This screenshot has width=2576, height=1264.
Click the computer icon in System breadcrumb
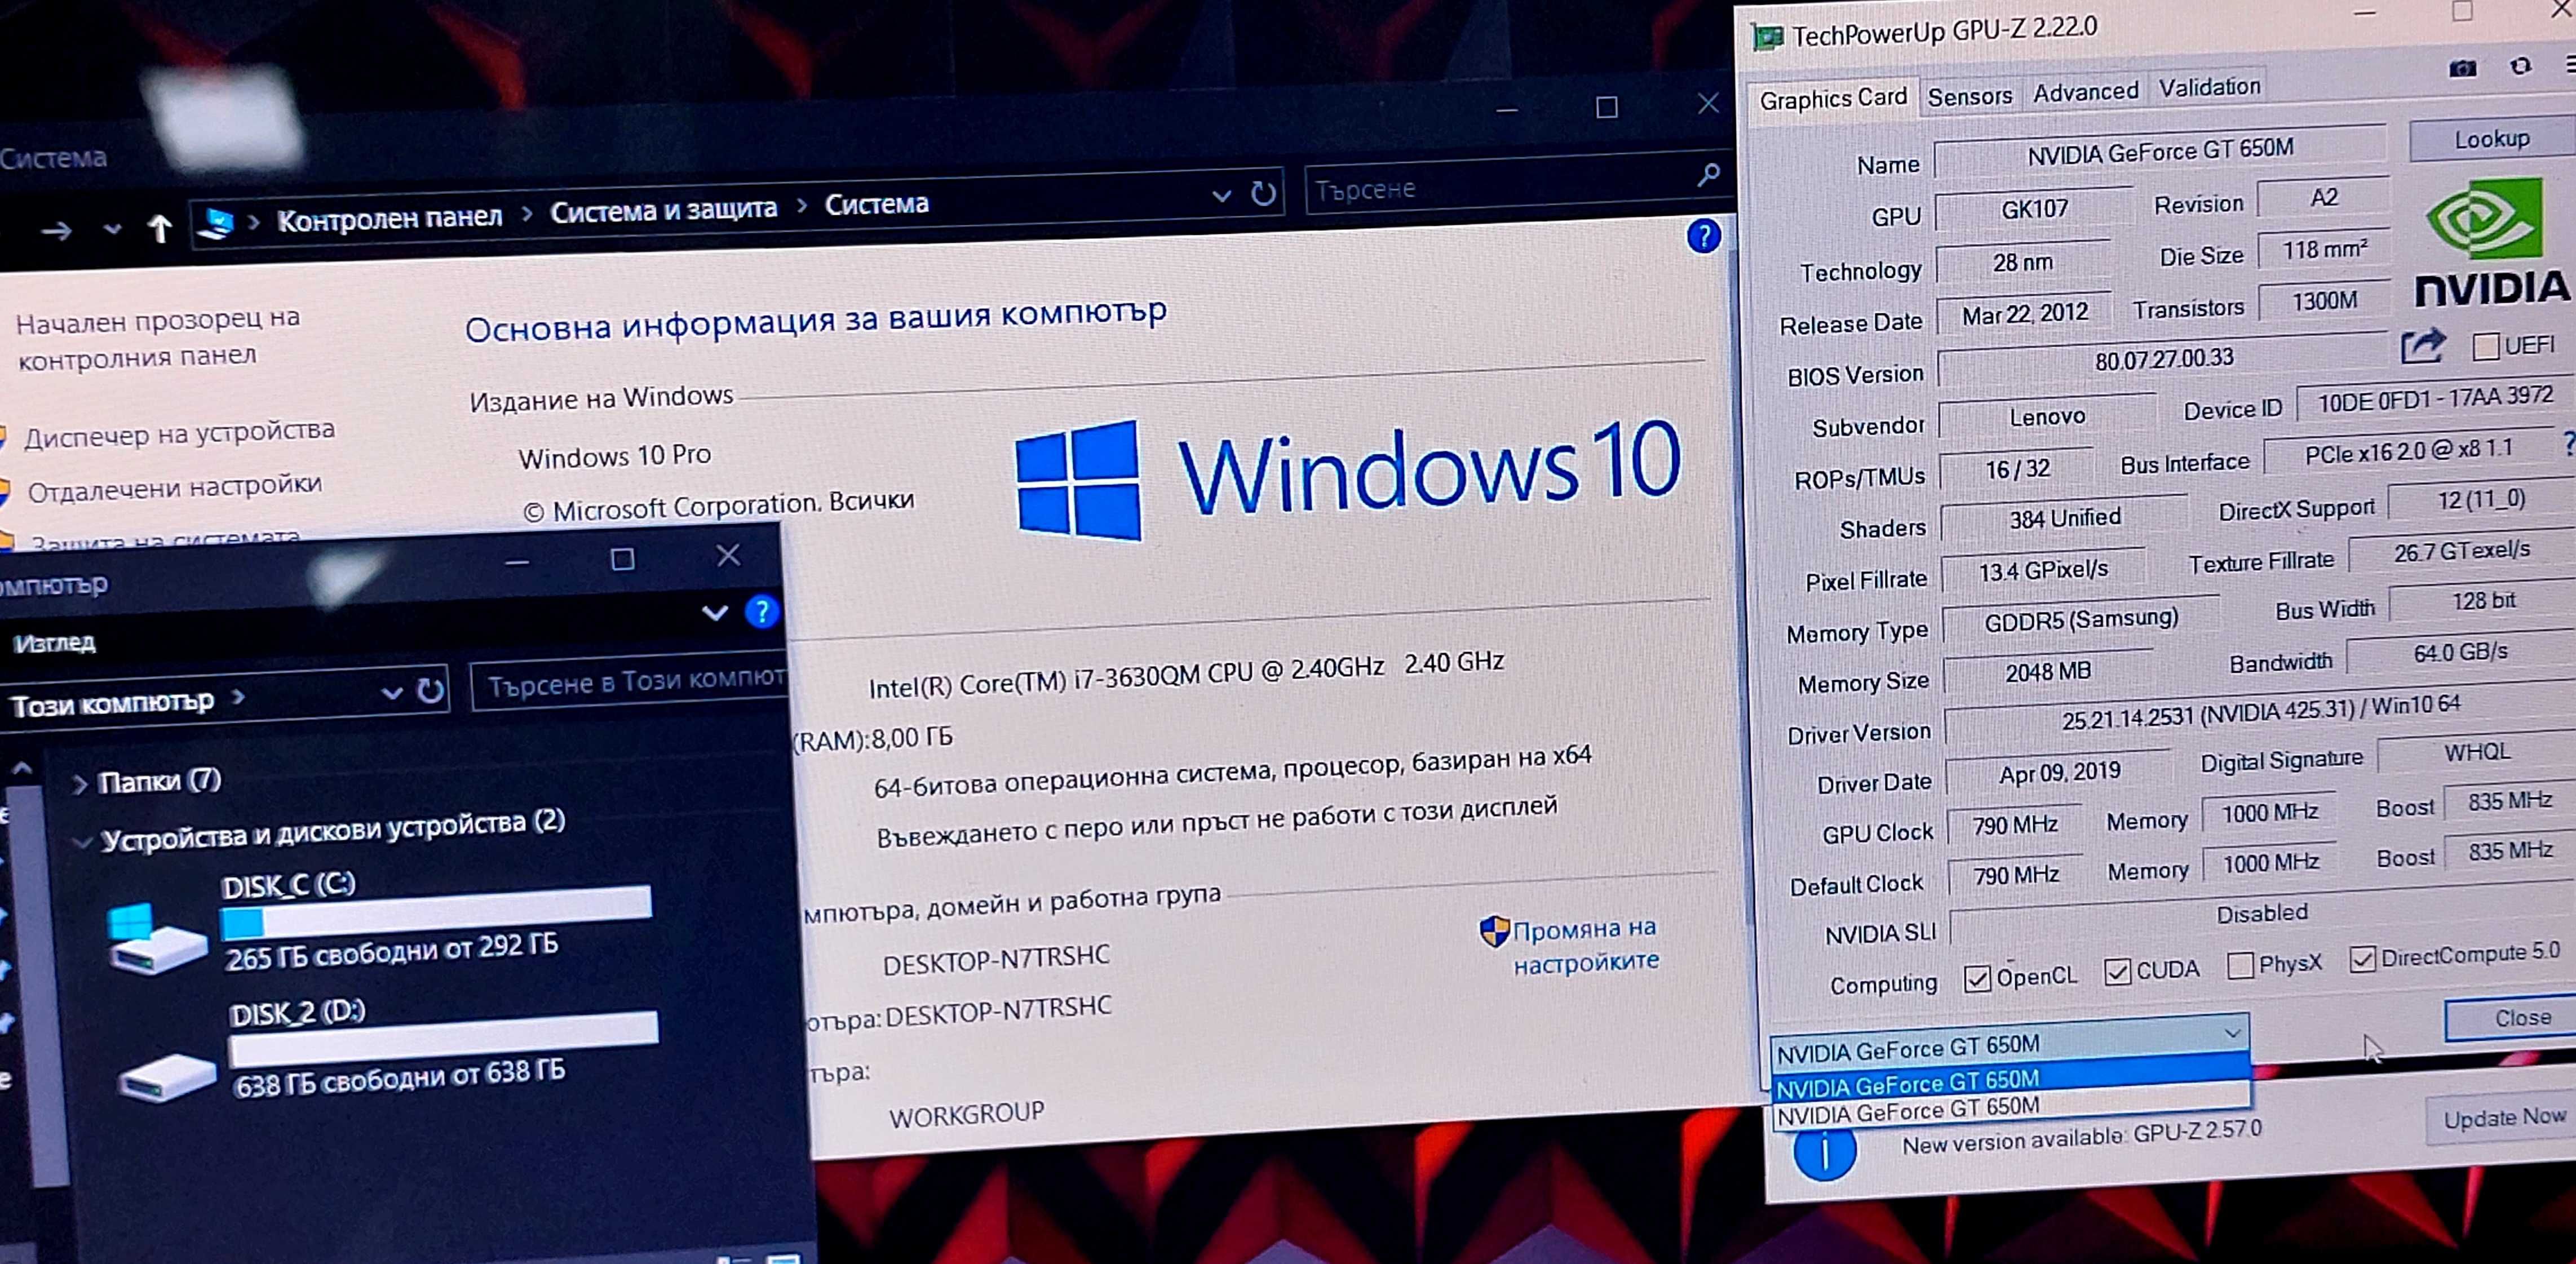tap(216, 223)
